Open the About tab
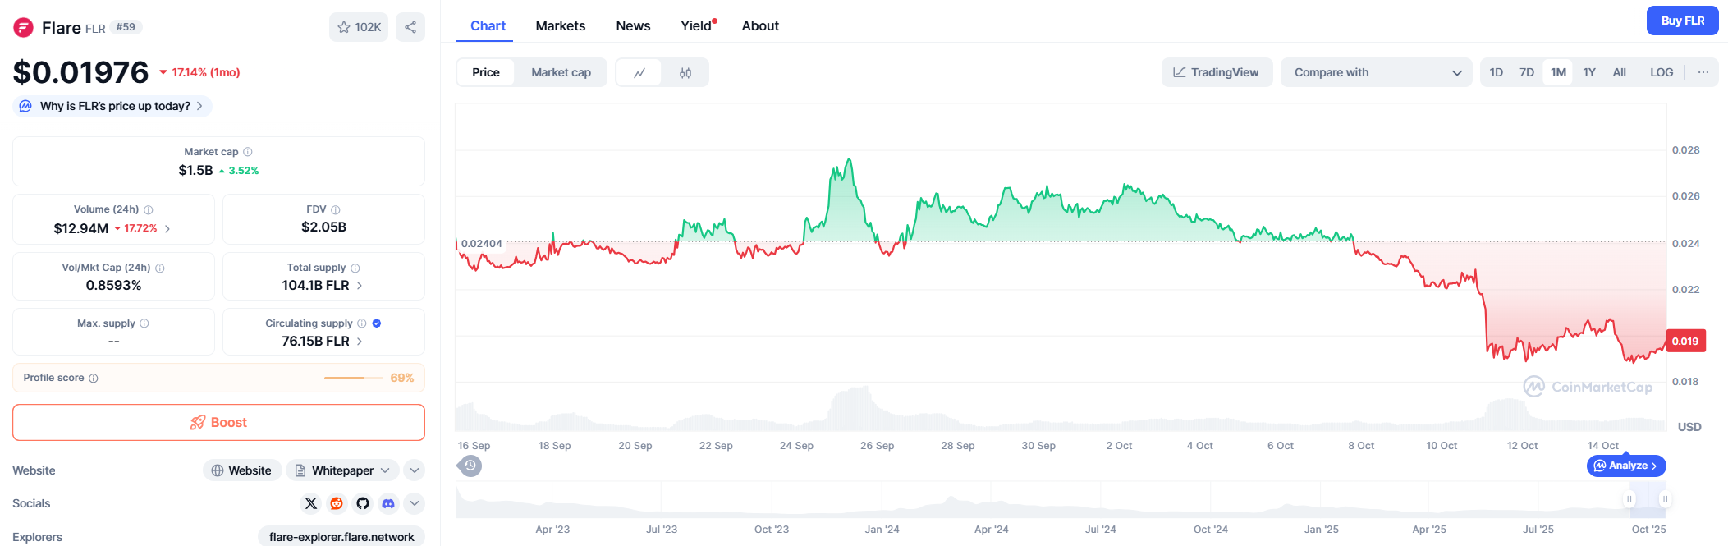The width and height of the screenshot is (1728, 546). 760,26
